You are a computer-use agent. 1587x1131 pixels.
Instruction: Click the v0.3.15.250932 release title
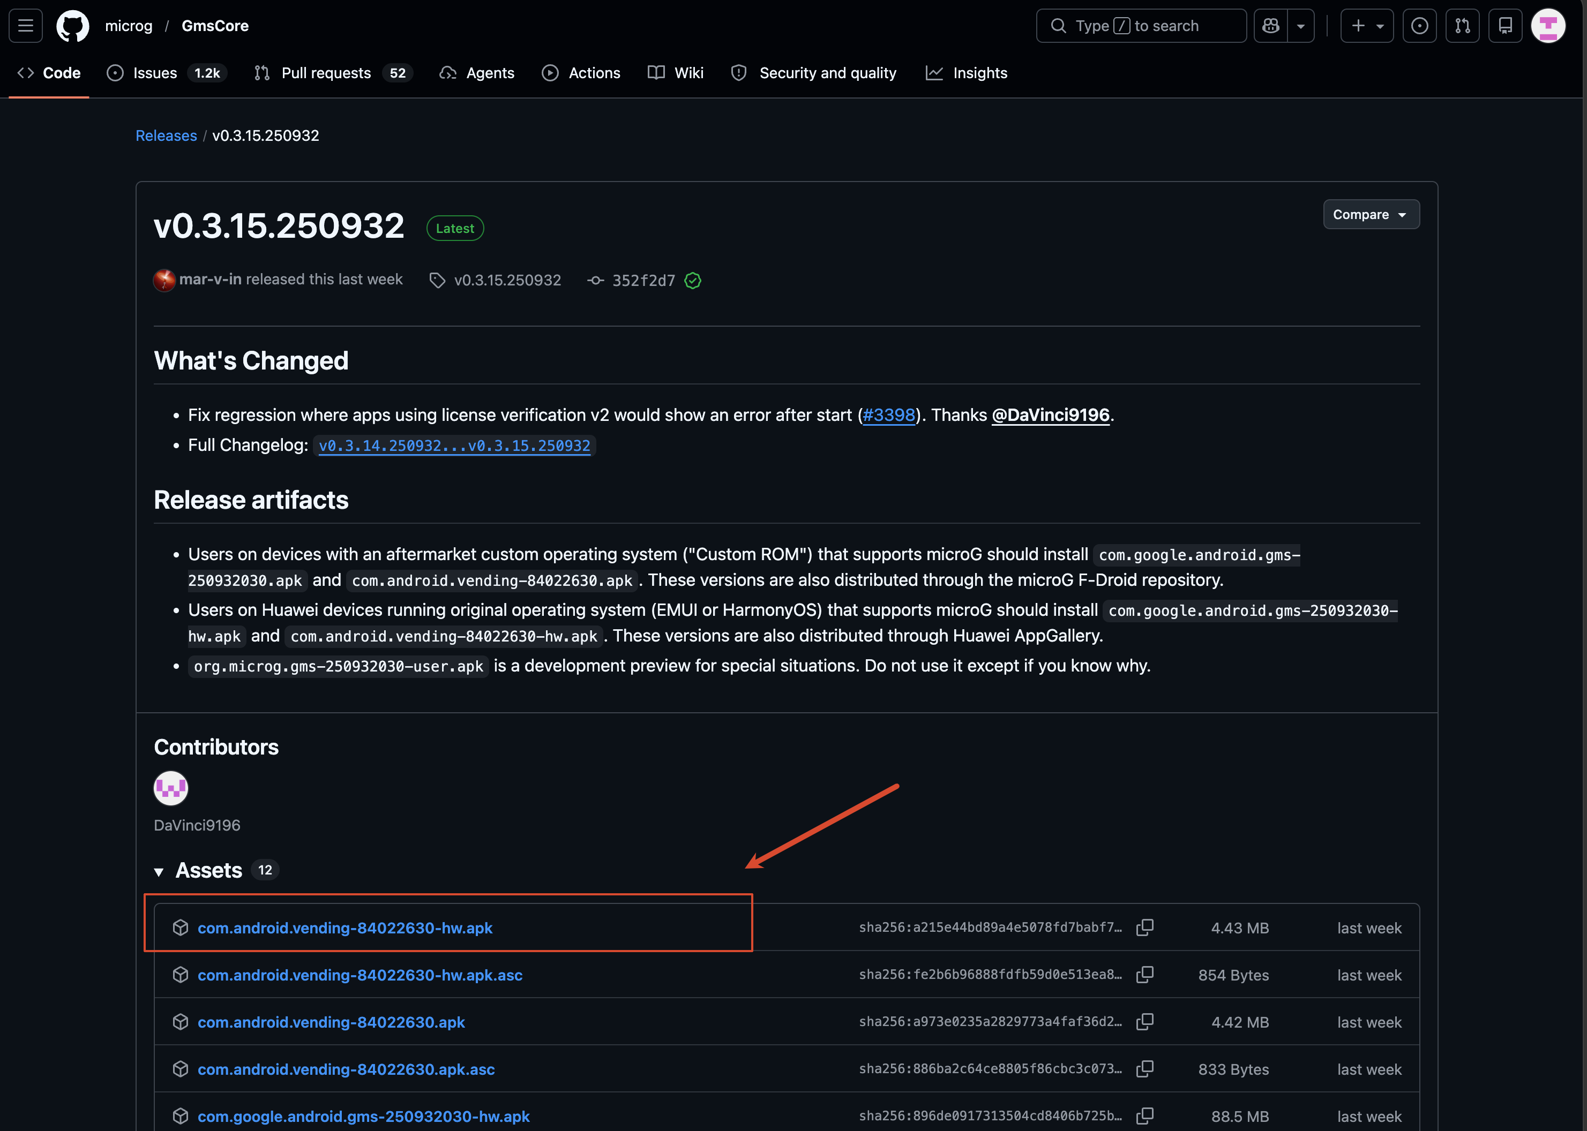coord(279,225)
